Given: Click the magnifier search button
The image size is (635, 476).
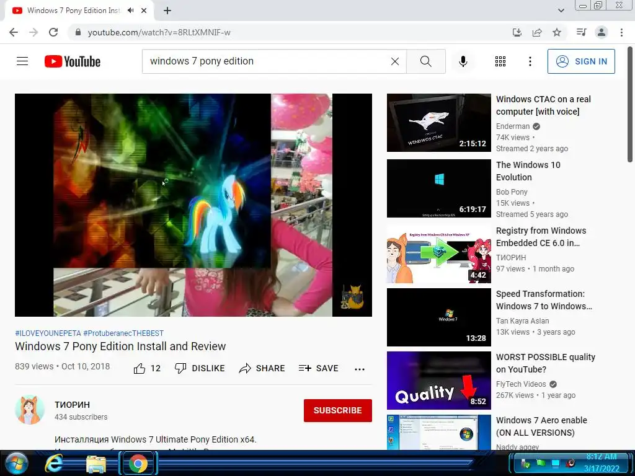Looking at the screenshot, I should 425,61.
